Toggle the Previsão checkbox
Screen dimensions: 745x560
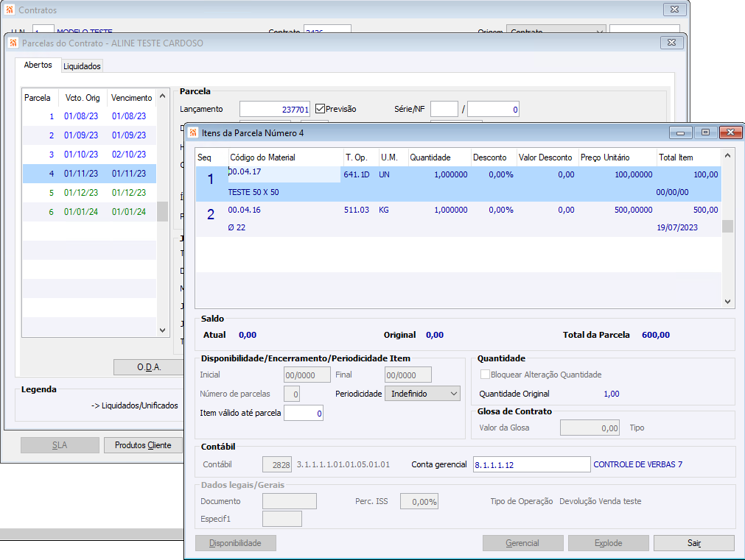(x=321, y=109)
